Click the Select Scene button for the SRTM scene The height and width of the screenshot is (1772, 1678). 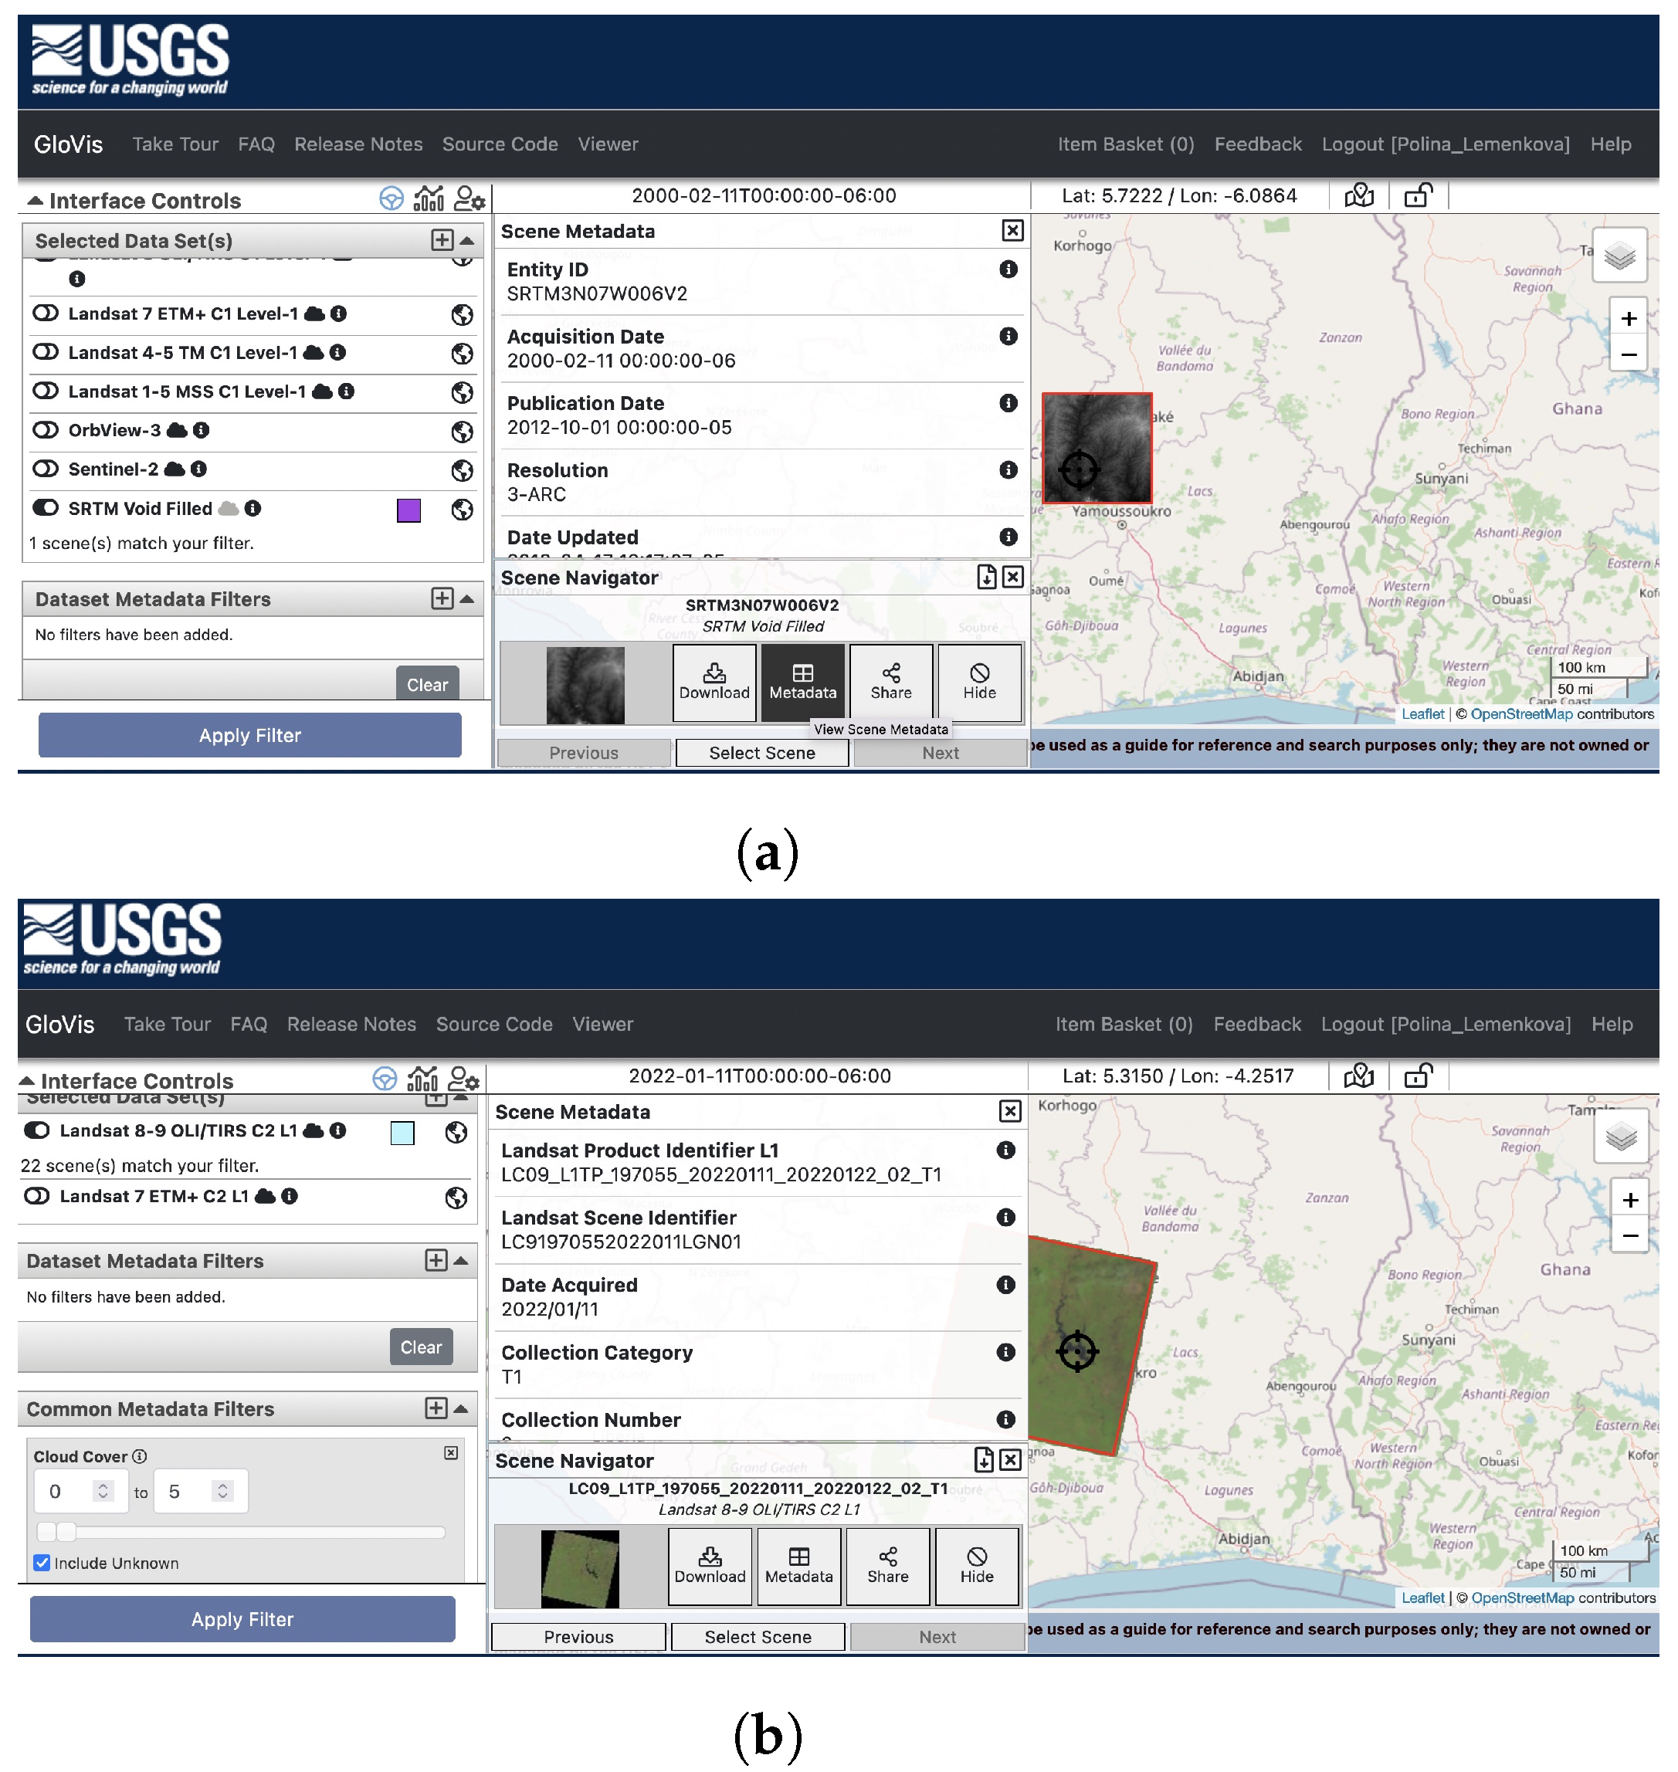(x=761, y=753)
